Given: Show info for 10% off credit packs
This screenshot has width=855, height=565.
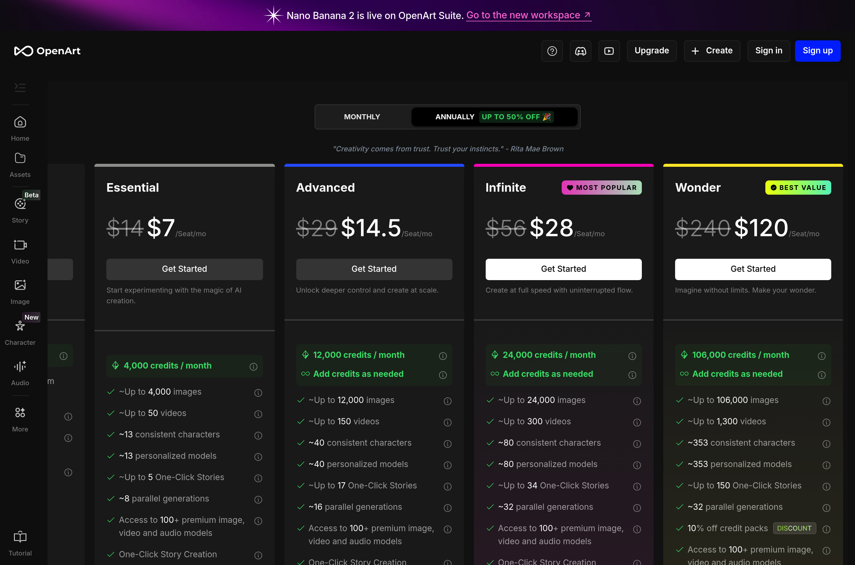Looking at the screenshot, I should [826, 529].
